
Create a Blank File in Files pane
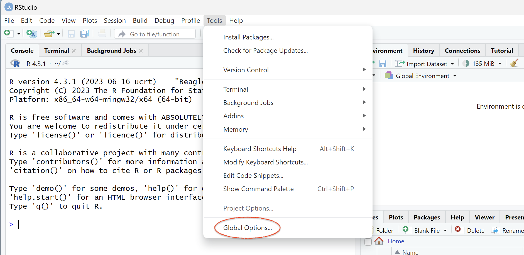tap(421, 230)
